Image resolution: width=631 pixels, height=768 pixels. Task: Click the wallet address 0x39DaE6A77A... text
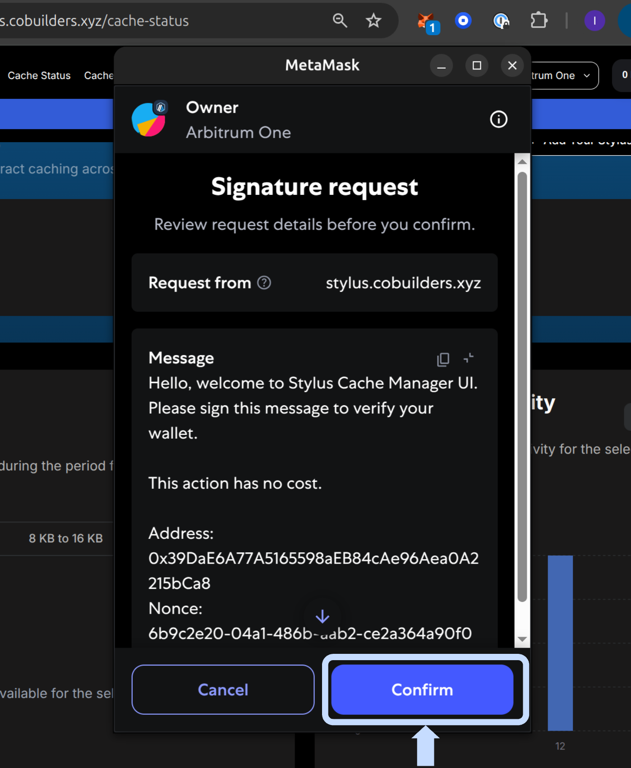[x=313, y=571]
